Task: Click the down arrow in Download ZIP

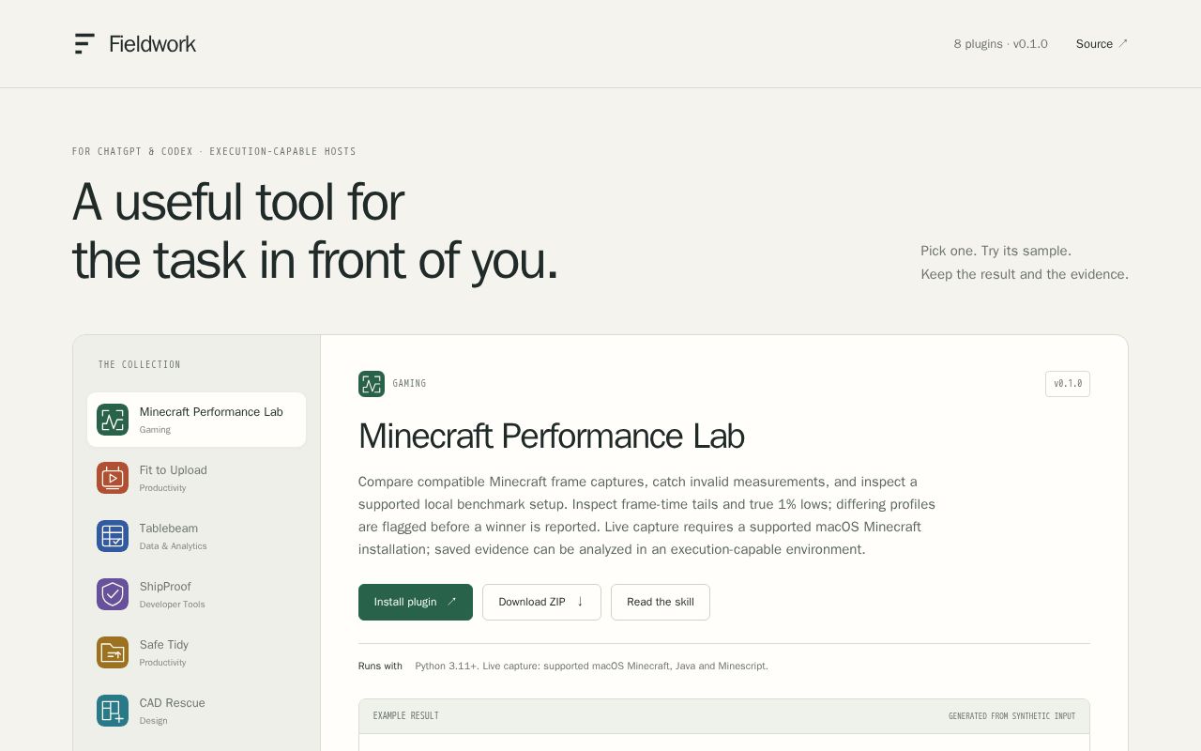Action: [580, 602]
